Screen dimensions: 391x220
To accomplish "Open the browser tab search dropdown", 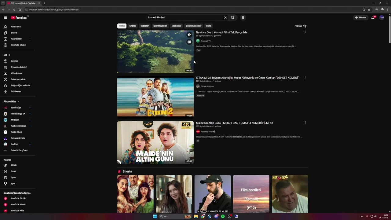I will coord(3,3).
